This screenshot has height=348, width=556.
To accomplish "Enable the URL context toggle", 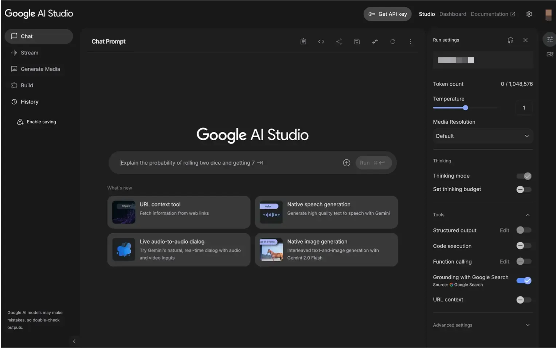I will pyautogui.click(x=524, y=300).
